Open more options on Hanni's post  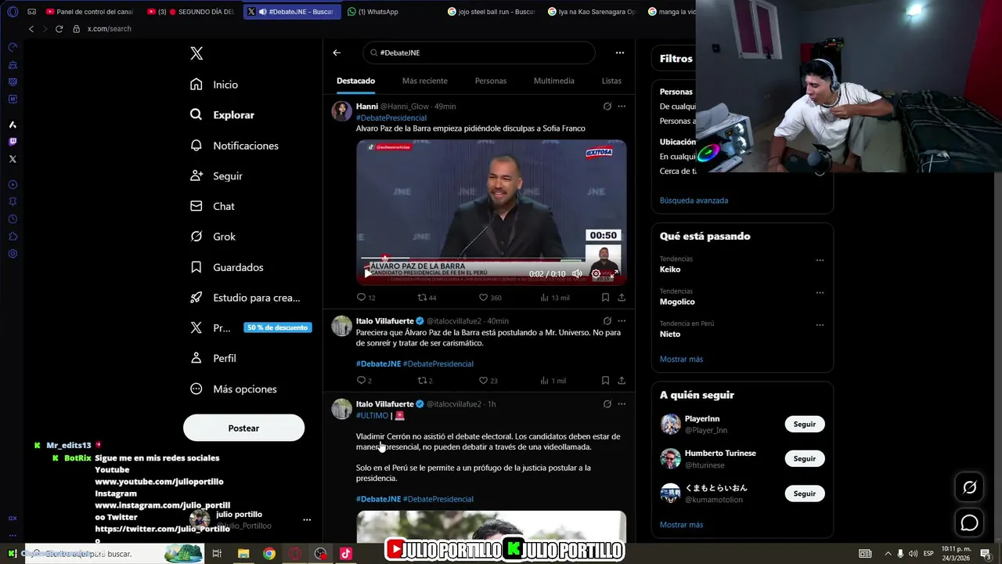[x=622, y=106]
